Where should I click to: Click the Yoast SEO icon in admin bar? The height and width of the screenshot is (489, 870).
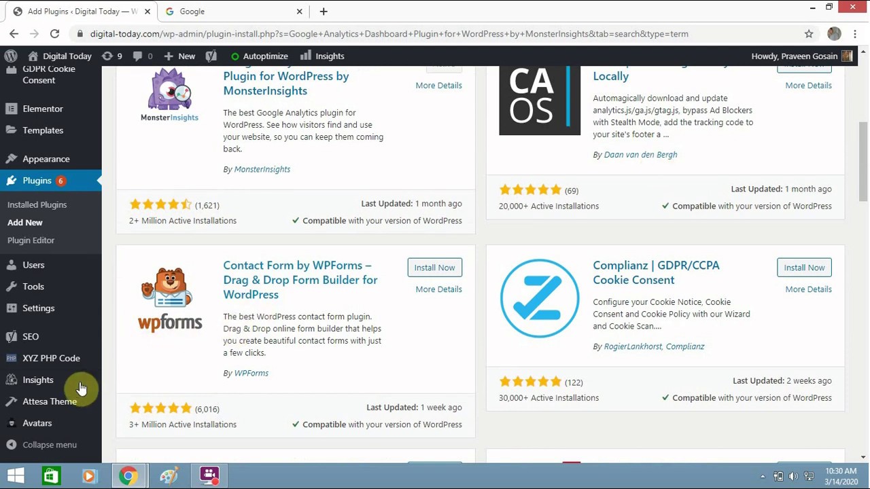pyautogui.click(x=211, y=56)
